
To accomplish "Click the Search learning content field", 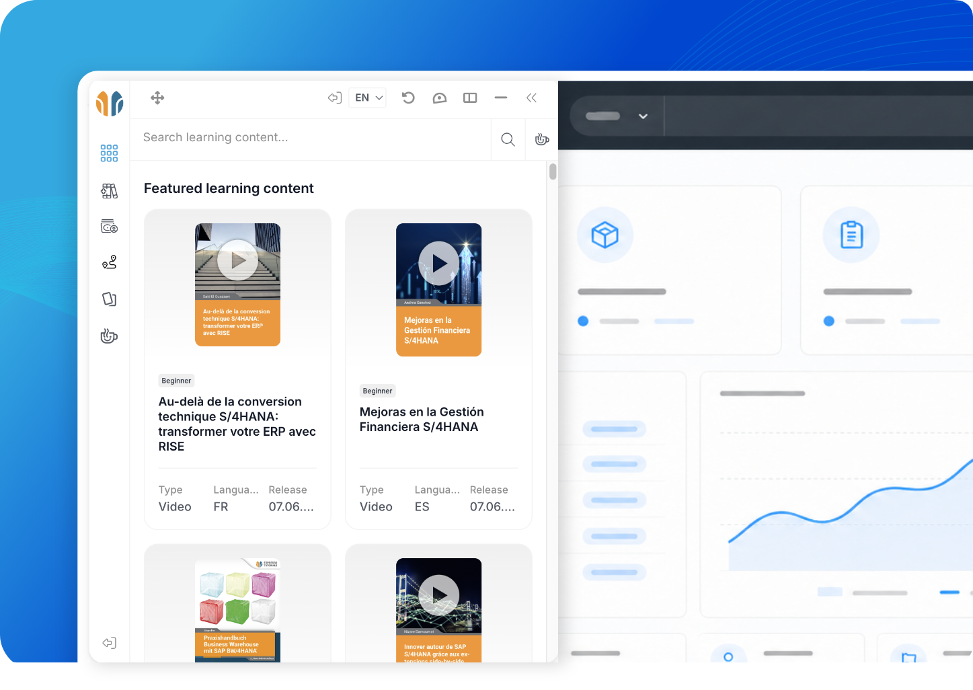I will tap(311, 138).
